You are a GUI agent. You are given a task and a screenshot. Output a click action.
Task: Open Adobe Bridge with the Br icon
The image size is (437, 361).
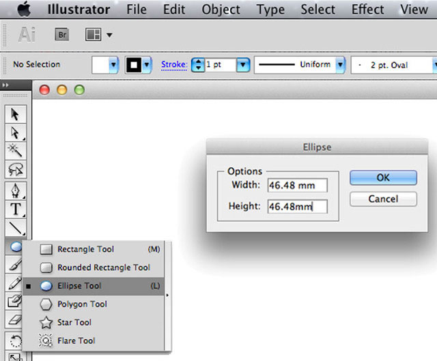coord(62,35)
